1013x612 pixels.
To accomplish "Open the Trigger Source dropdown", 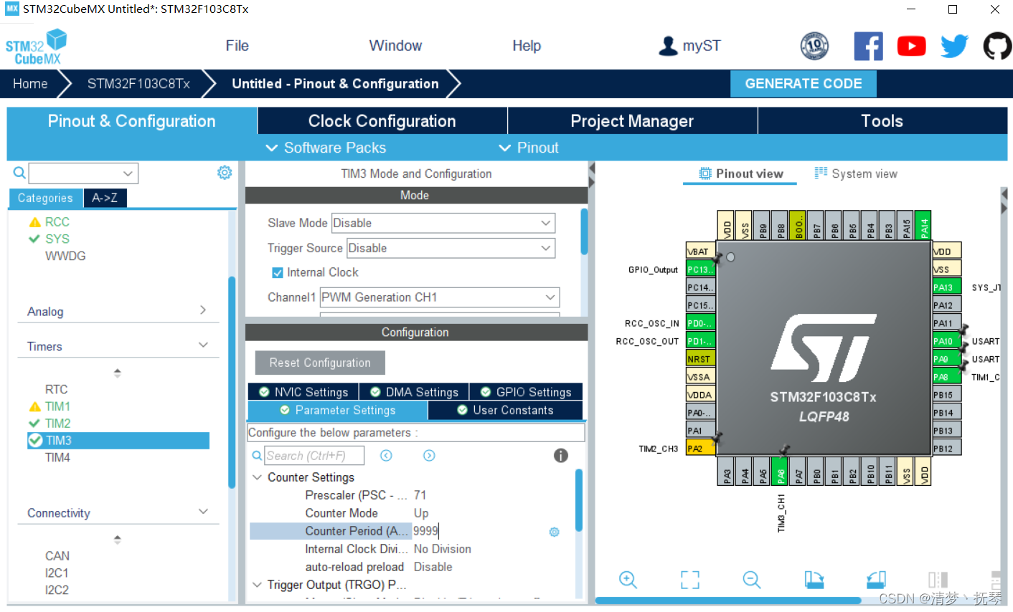I will (x=451, y=248).
